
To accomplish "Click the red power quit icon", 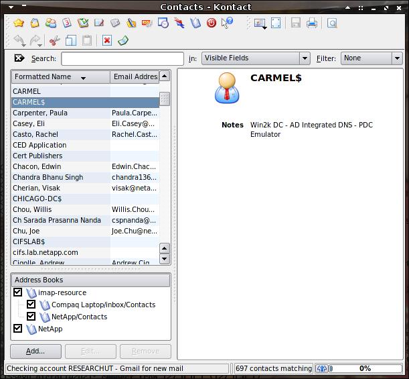I will (x=212, y=23).
